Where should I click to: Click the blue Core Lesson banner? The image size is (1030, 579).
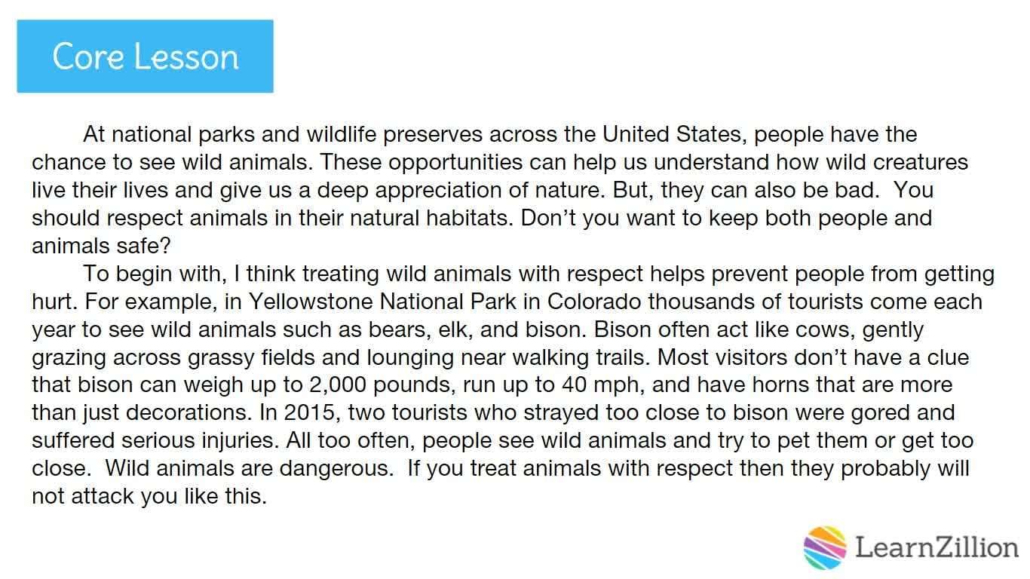click(145, 57)
